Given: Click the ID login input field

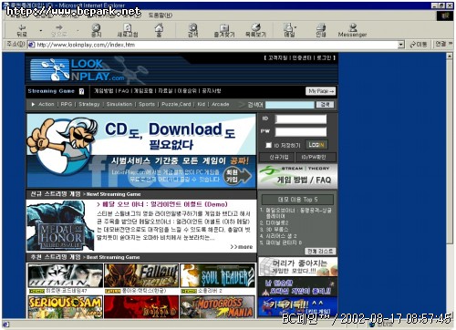Looking at the screenshot, I should pos(301,119).
